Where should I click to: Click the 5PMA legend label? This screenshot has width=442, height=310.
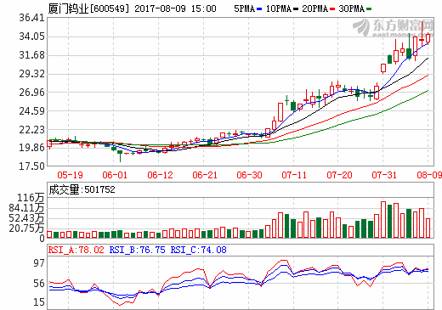click(x=244, y=8)
